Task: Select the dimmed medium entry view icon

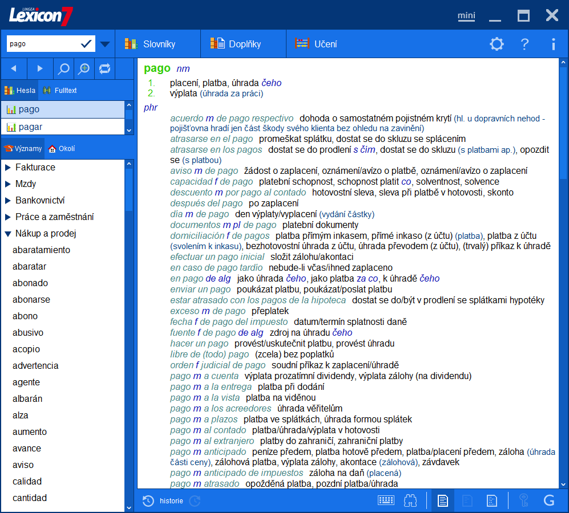Action: 467,500
